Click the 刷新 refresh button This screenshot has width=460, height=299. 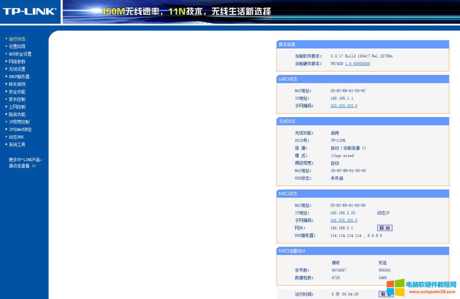385,294
